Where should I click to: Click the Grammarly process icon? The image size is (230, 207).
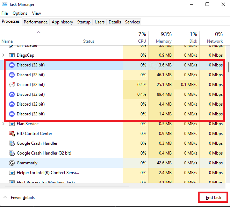[x=12, y=163]
